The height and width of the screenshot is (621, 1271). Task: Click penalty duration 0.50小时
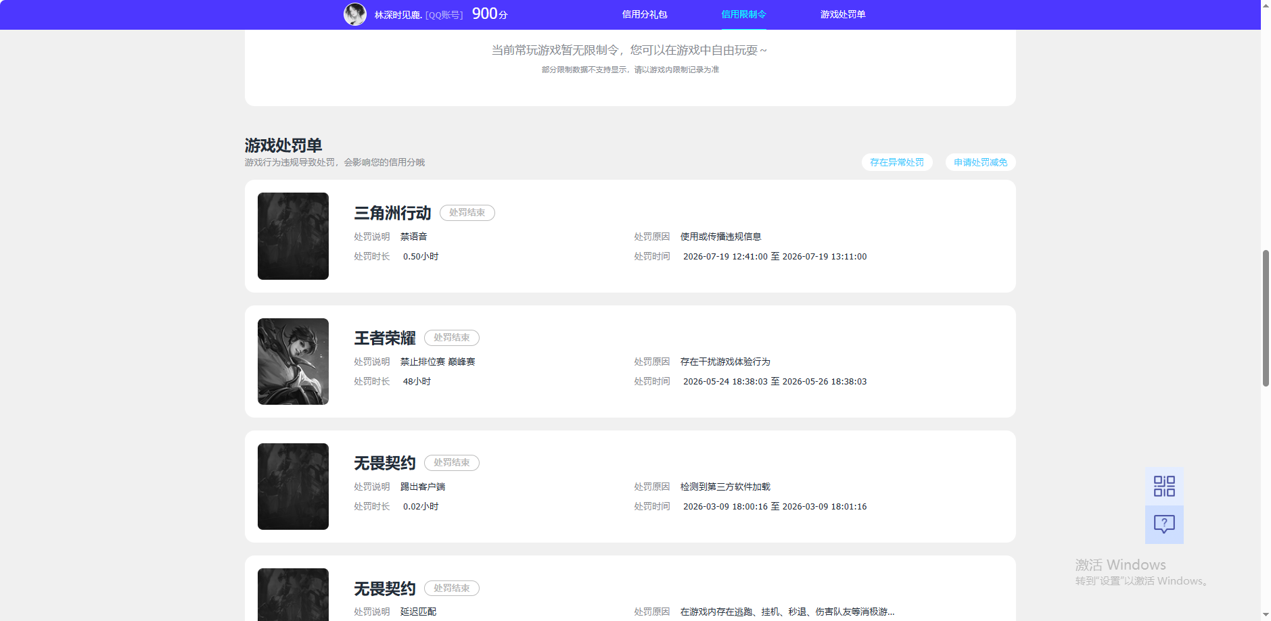[421, 256]
